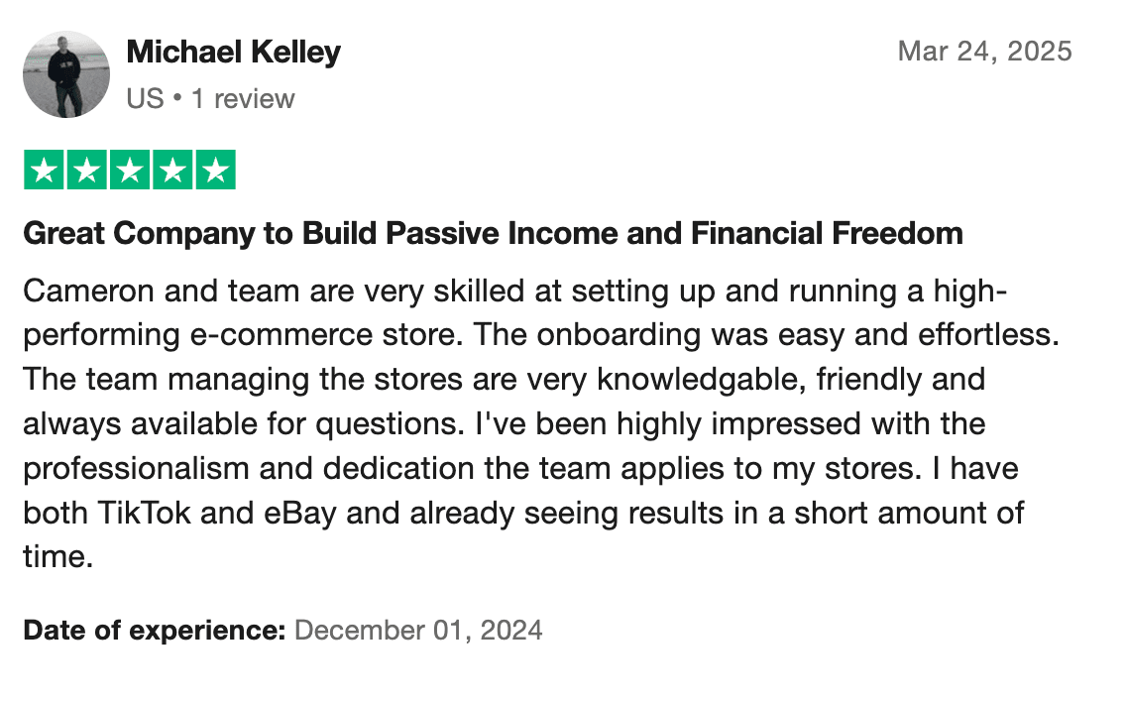The image size is (1126, 702).
Task: Click the "Date of experience:" label
Action: (155, 630)
